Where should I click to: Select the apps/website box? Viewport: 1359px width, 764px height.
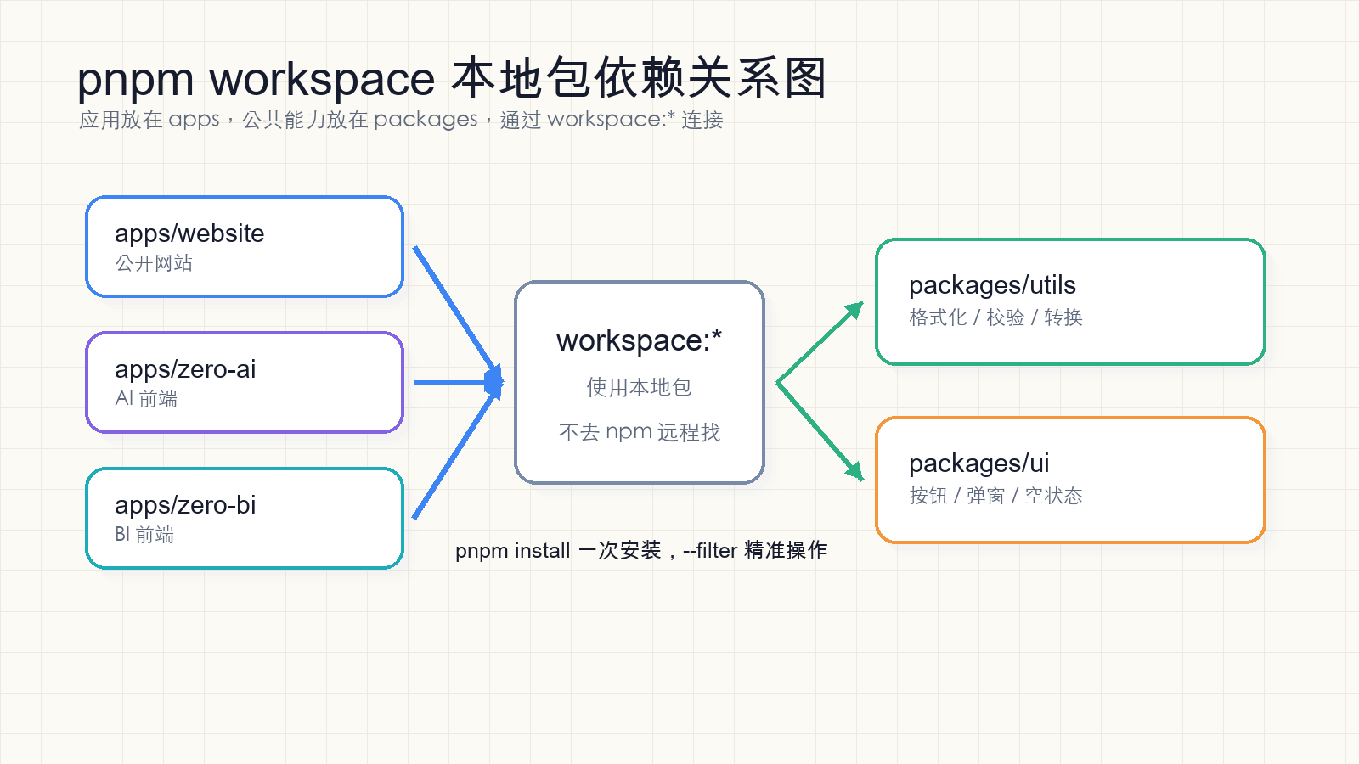coord(245,247)
